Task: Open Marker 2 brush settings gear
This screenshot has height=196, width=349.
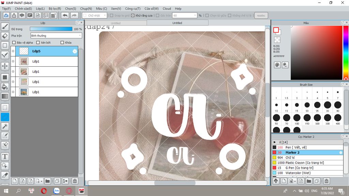Action: (340, 152)
